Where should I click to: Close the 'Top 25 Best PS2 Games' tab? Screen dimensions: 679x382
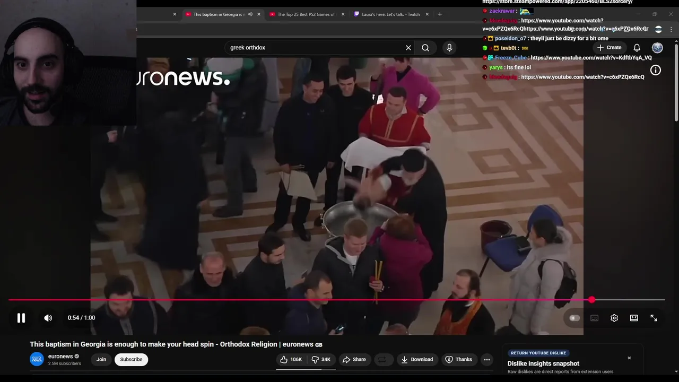click(x=343, y=14)
